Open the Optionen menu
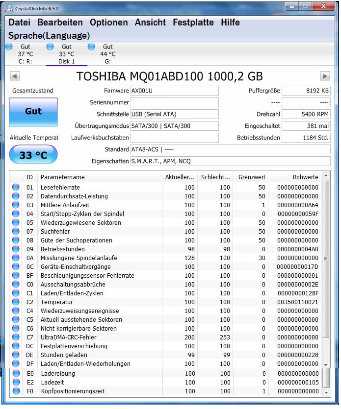341x409 pixels. (x=109, y=23)
